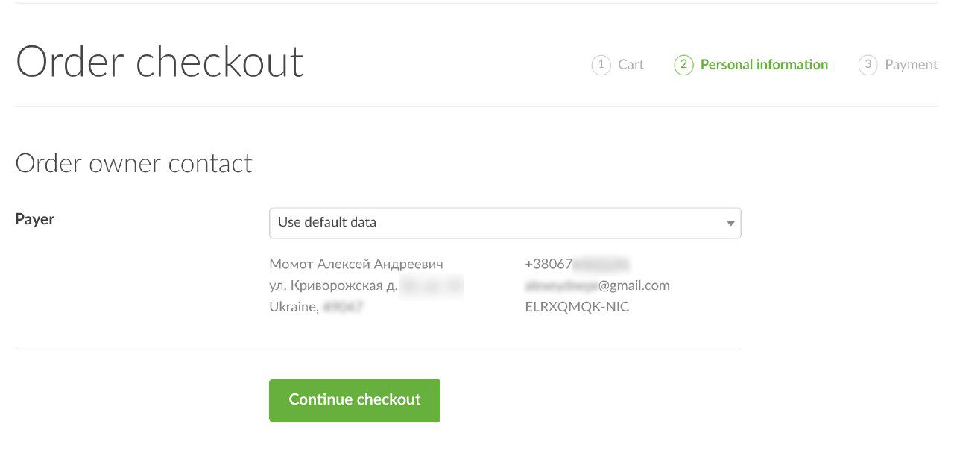This screenshot has height=456, width=954.
Task: Click the blurred postal code beside Ukraine
Action: [x=343, y=307]
